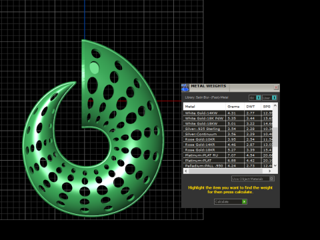320x240 pixels.
Task: Click the Metal Weights panel icon
Action: (185, 87)
